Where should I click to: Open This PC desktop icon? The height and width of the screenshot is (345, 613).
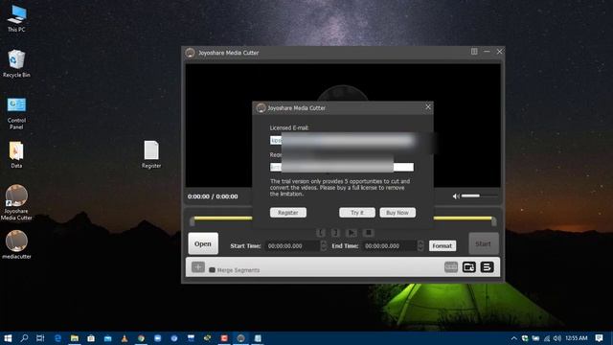tap(16, 18)
